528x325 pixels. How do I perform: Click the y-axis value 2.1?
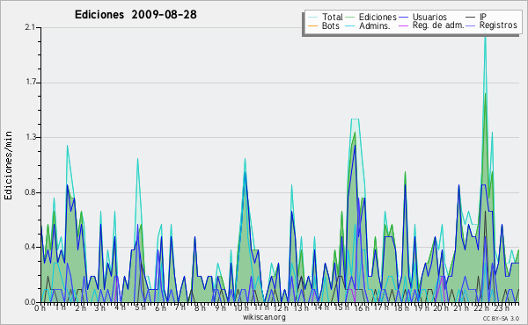30,27
